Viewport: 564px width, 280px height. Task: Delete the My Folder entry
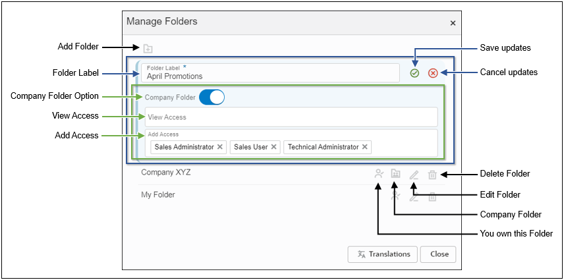pos(432,196)
